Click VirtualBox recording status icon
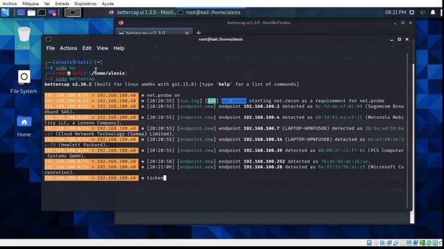444x249 pixels. 416,243
